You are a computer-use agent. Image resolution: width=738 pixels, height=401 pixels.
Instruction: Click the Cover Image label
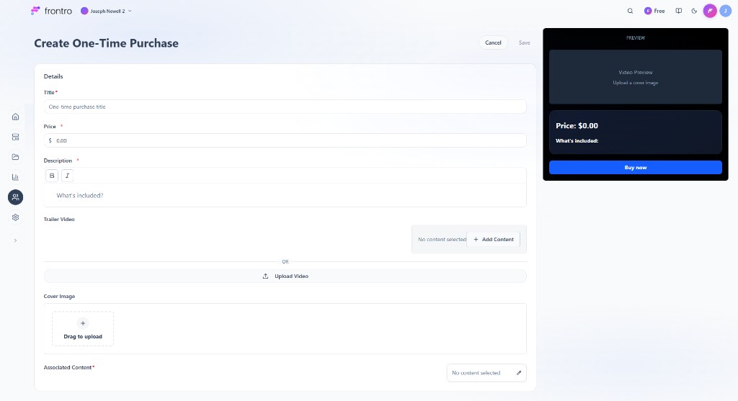(x=59, y=296)
